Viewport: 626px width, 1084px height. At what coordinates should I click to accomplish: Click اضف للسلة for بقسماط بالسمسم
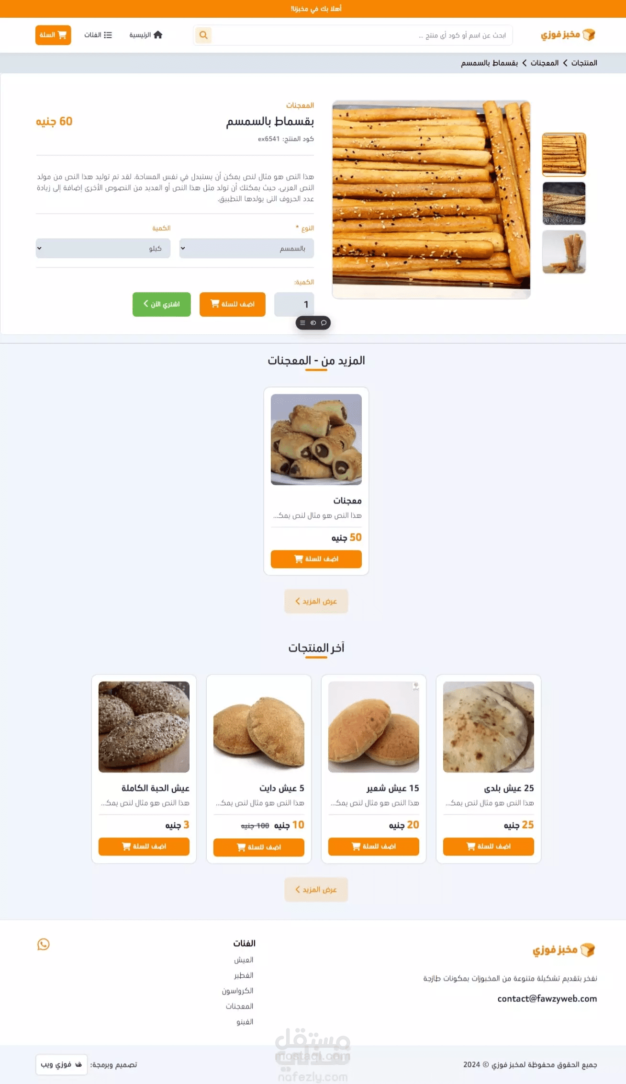point(233,304)
